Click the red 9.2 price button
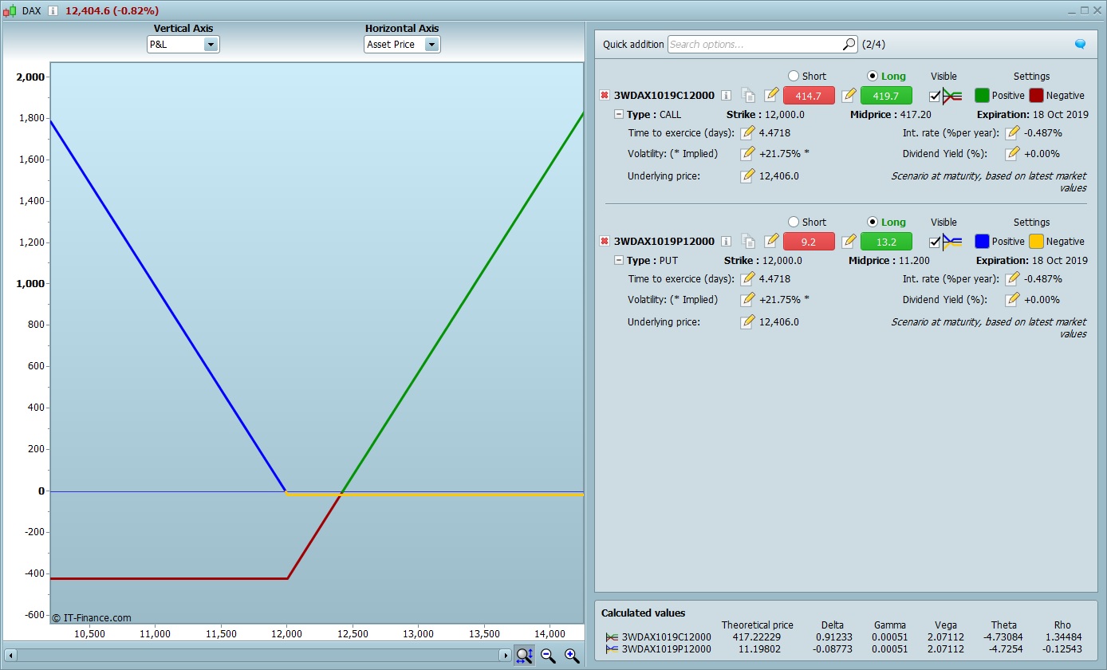 (809, 242)
